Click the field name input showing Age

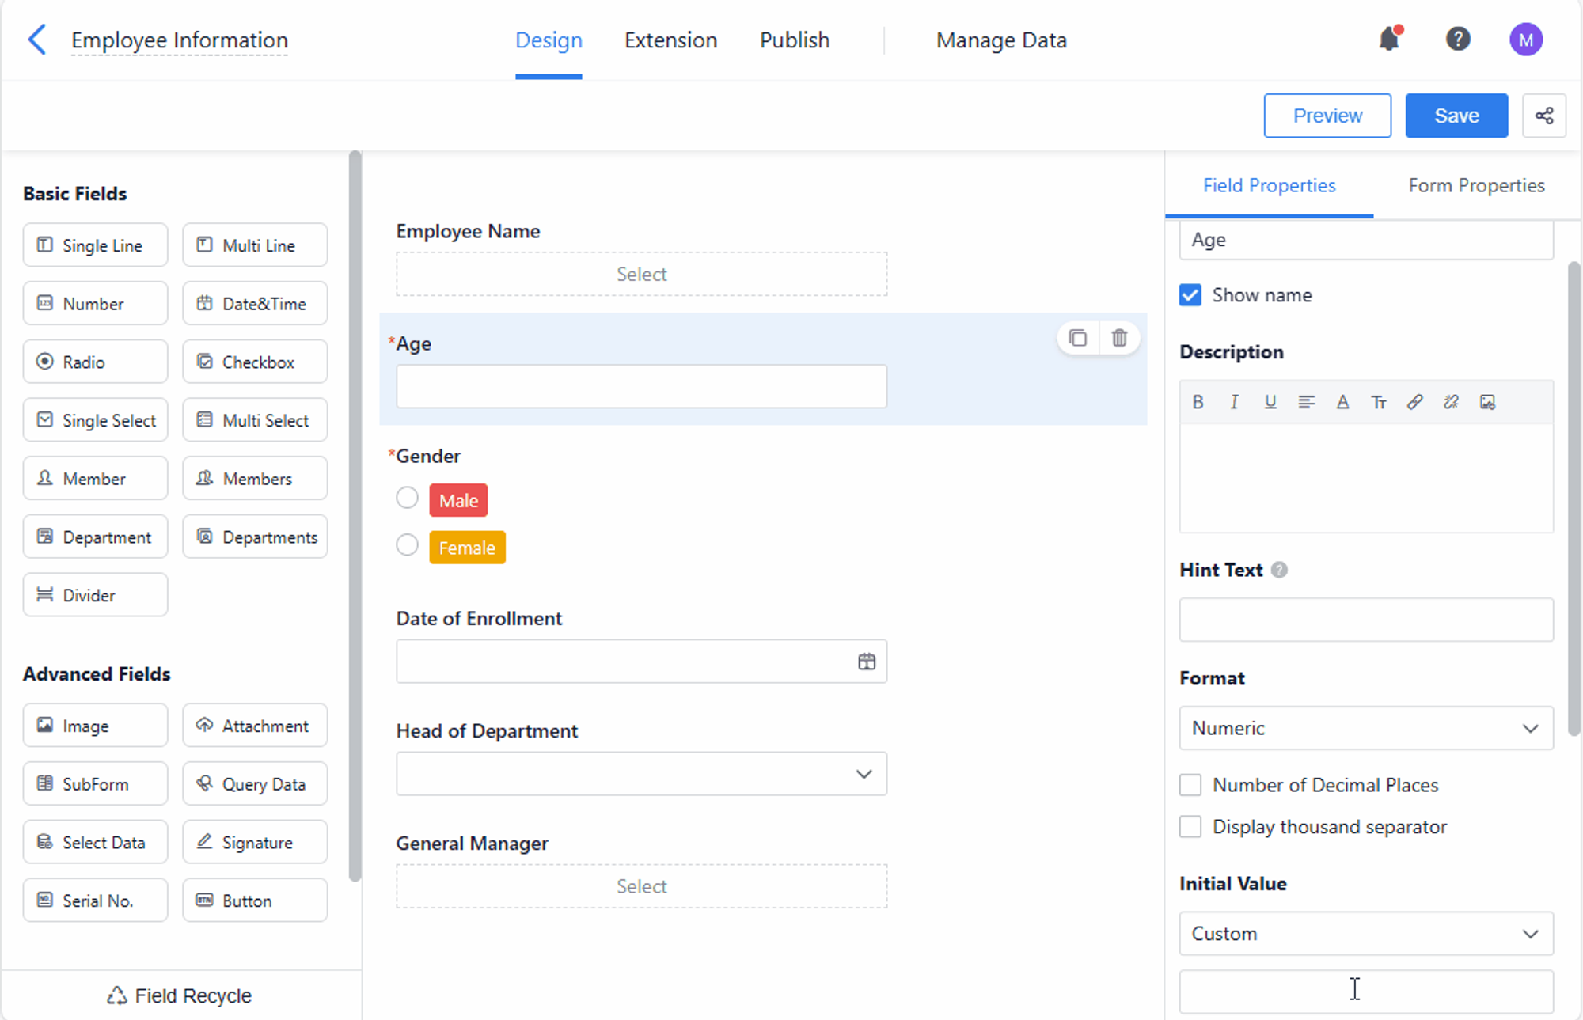coord(1366,240)
